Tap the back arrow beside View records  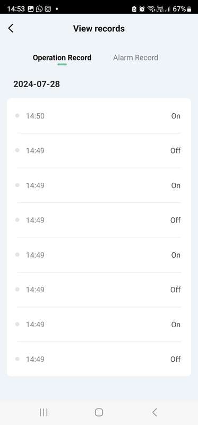click(11, 28)
